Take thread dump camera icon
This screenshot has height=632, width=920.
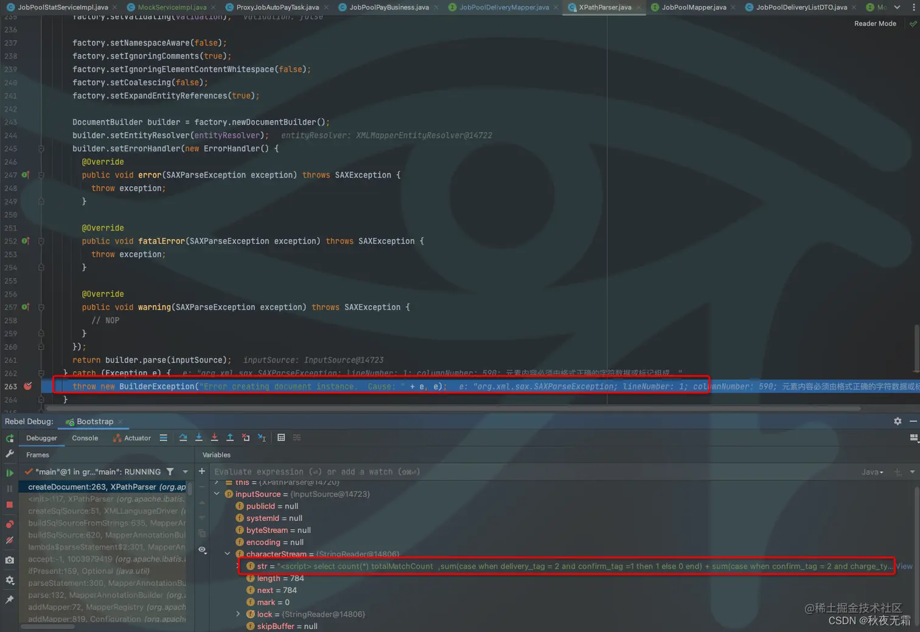pos(10,560)
